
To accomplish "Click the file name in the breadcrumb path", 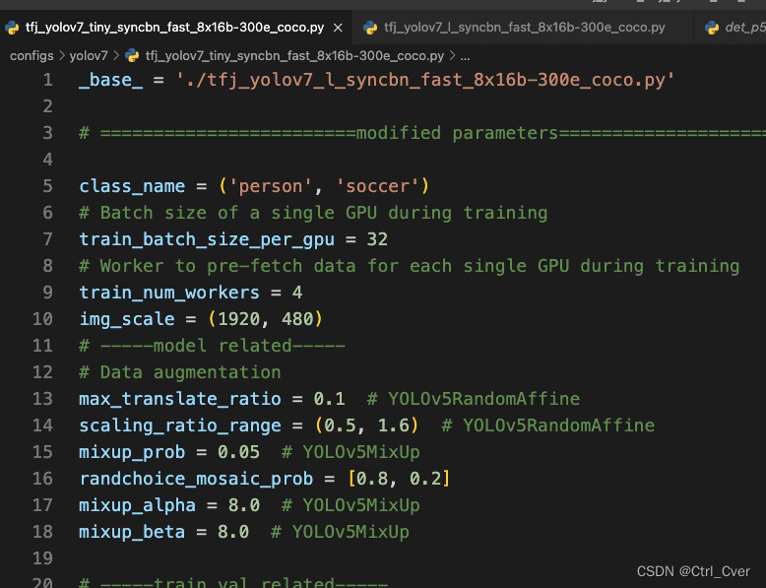I will tap(294, 56).
